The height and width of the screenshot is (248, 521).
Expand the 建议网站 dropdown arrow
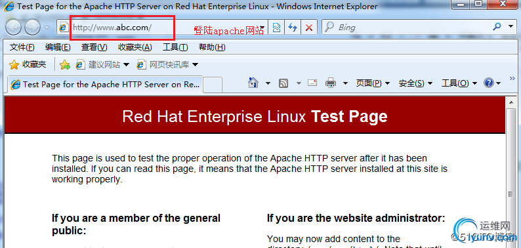126,65
